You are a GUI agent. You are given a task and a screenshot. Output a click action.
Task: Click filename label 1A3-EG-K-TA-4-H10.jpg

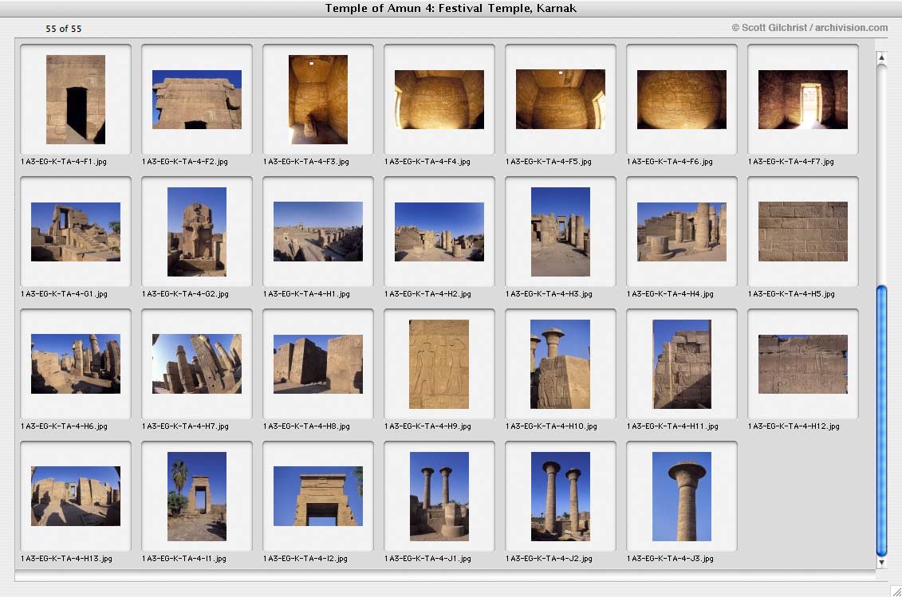tap(552, 426)
